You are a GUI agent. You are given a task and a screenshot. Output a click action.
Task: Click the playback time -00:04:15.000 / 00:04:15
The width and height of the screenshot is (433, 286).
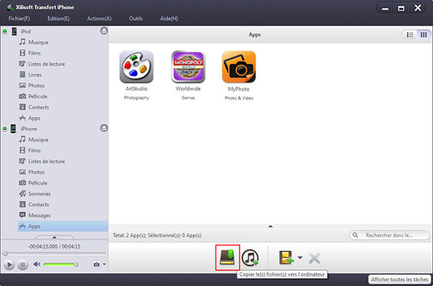pos(54,246)
